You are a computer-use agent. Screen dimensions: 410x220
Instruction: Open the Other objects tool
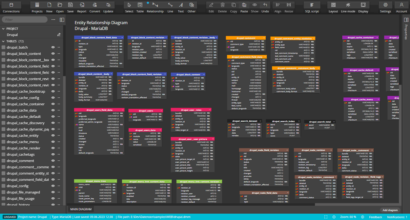pyautogui.click(x=192, y=8)
